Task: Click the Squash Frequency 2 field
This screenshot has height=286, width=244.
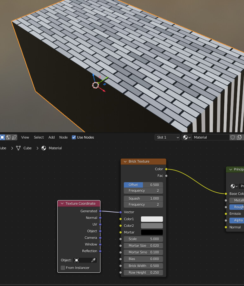Action: coord(143,204)
